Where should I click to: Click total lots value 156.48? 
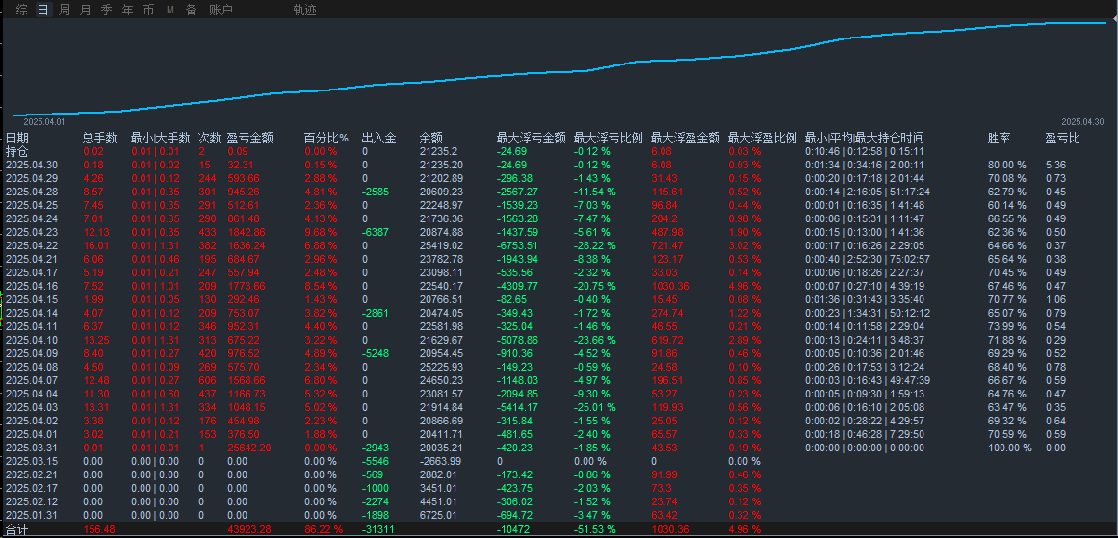pos(99,530)
